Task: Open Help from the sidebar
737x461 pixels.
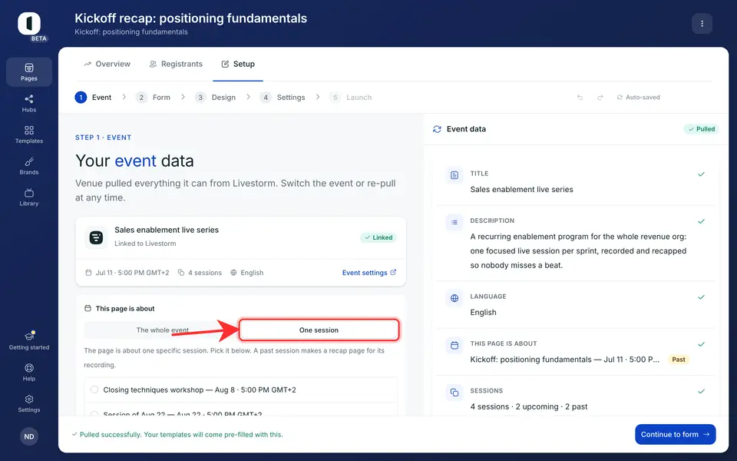Action: [29, 372]
